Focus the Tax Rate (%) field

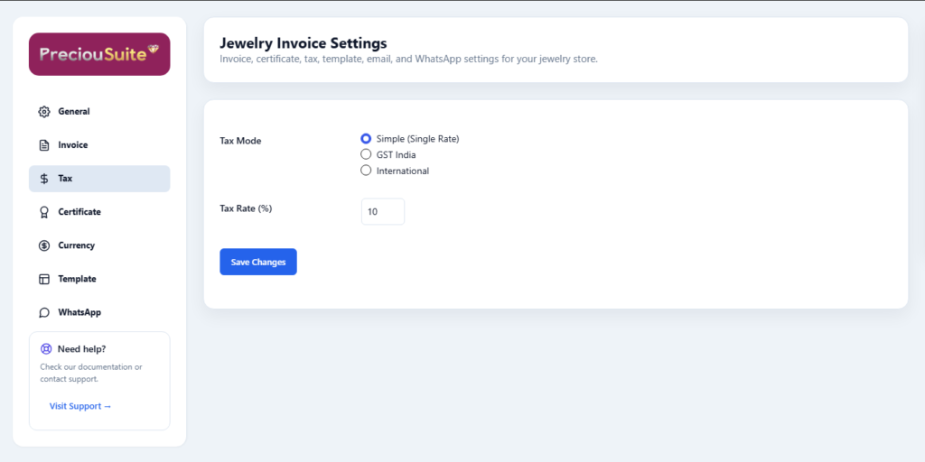[x=383, y=211]
